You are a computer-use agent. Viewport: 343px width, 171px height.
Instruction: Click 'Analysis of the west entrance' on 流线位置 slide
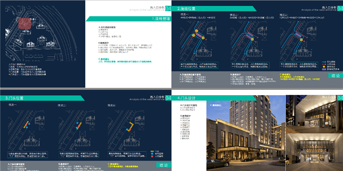coord(319,10)
